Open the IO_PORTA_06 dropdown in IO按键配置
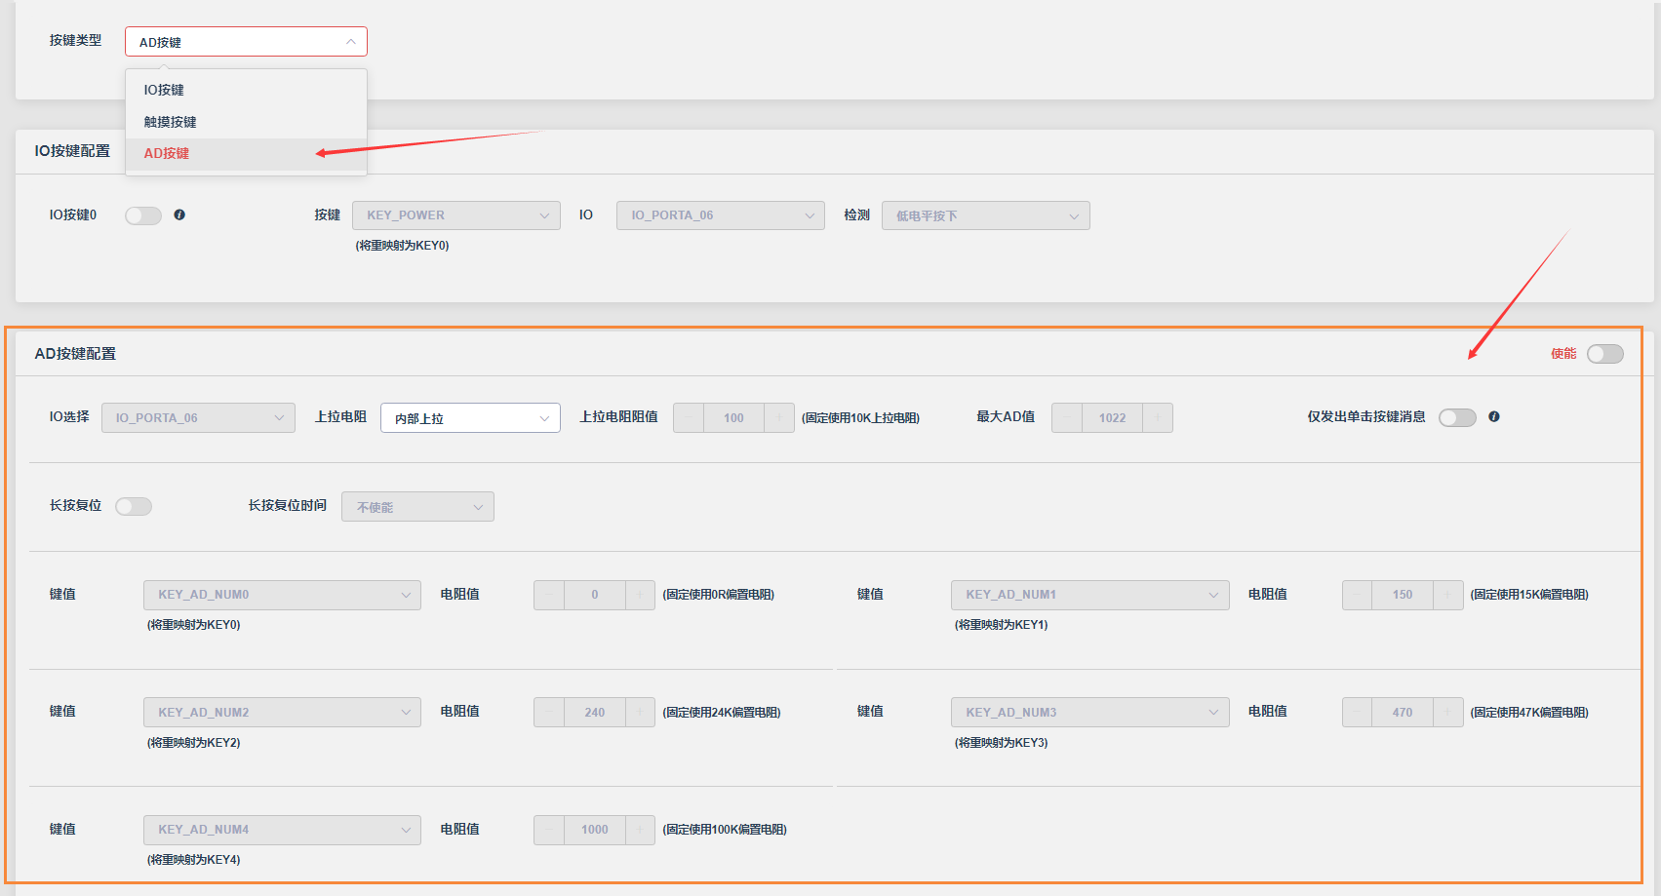 pyautogui.click(x=721, y=215)
